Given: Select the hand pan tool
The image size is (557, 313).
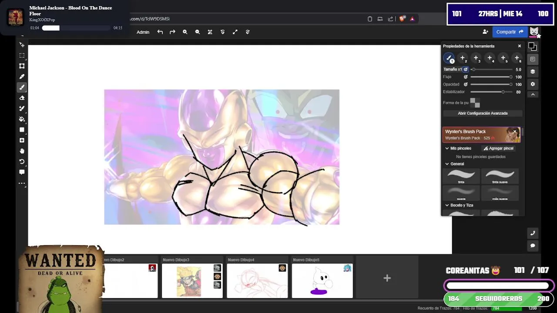Looking at the screenshot, I should (x=22, y=151).
